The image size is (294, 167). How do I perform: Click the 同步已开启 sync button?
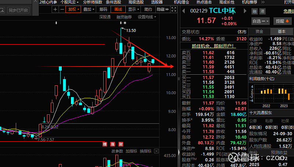click(18, 10)
